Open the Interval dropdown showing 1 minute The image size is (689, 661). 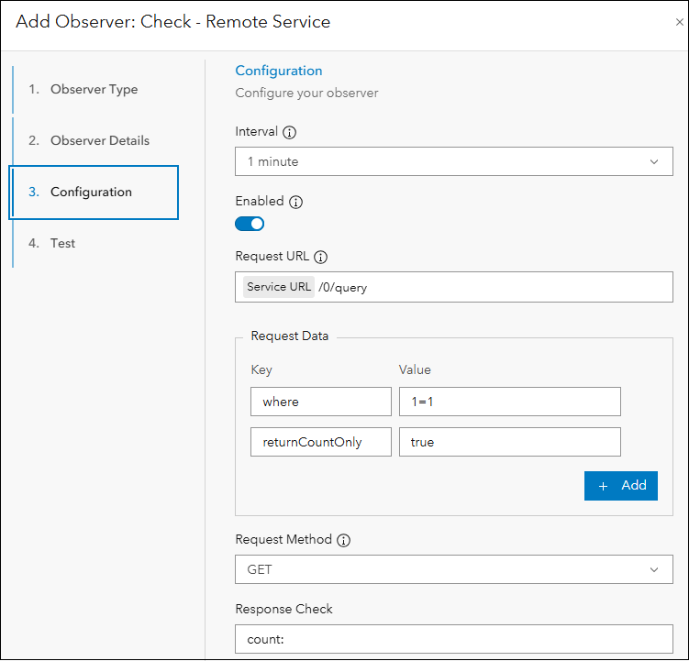point(454,161)
